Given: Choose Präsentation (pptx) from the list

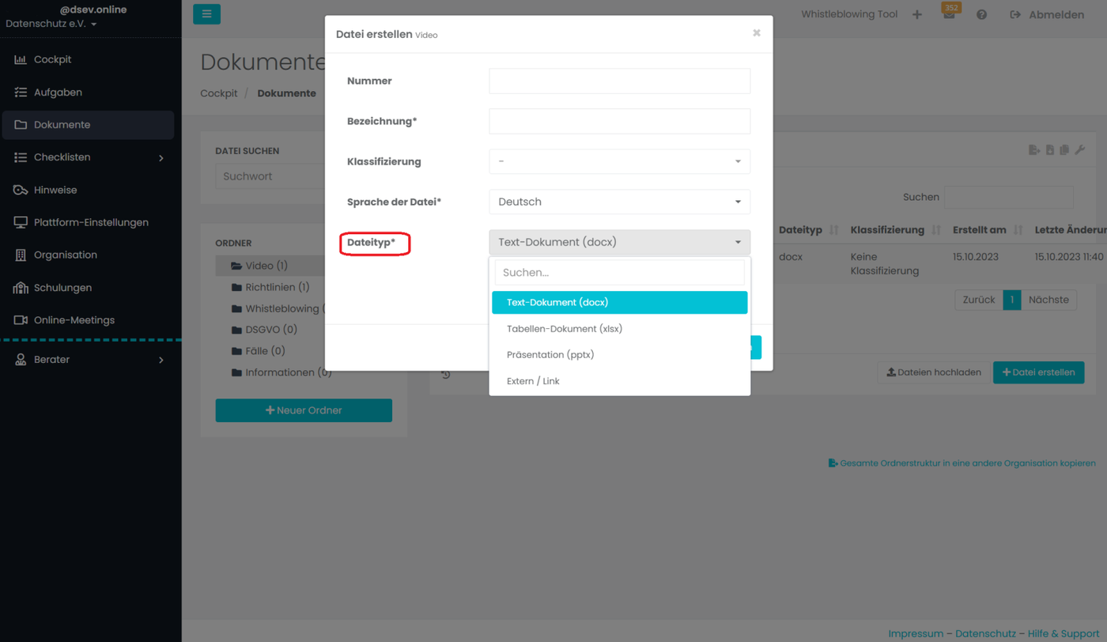Looking at the screenshot, I should [550, 355].
